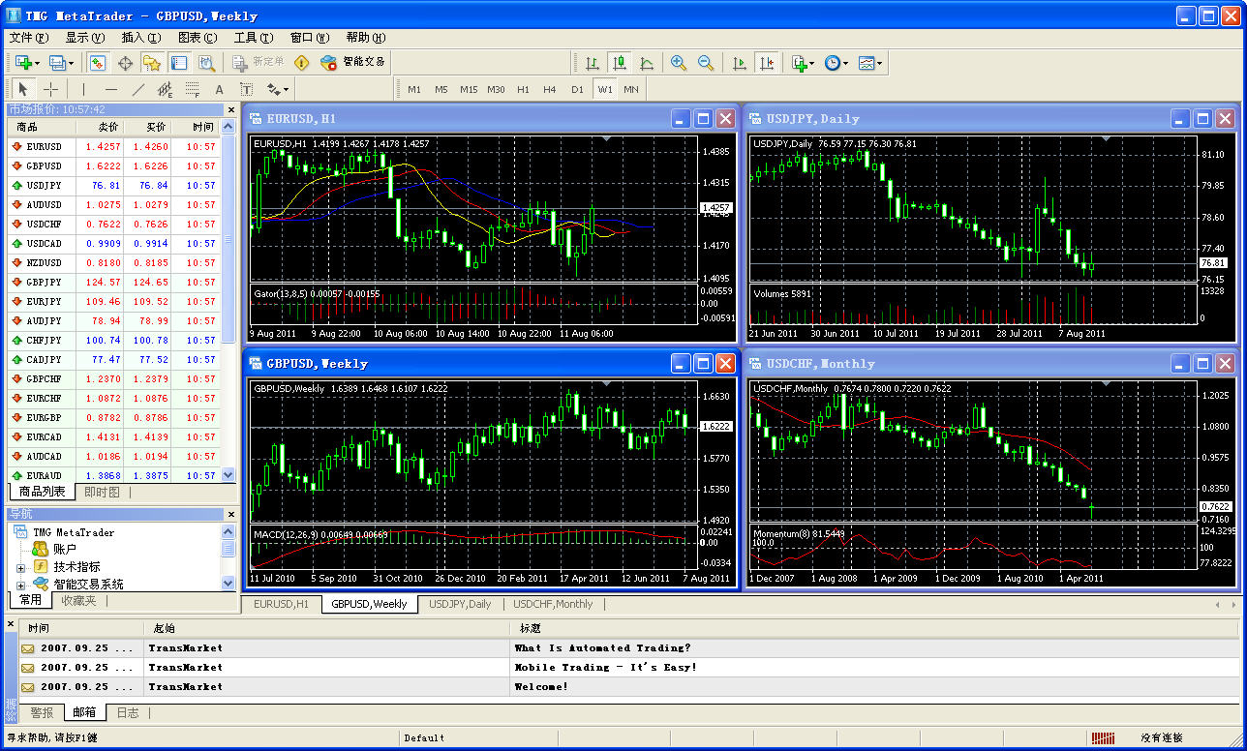Select the text label 'A' tool

tap(219, 89)
